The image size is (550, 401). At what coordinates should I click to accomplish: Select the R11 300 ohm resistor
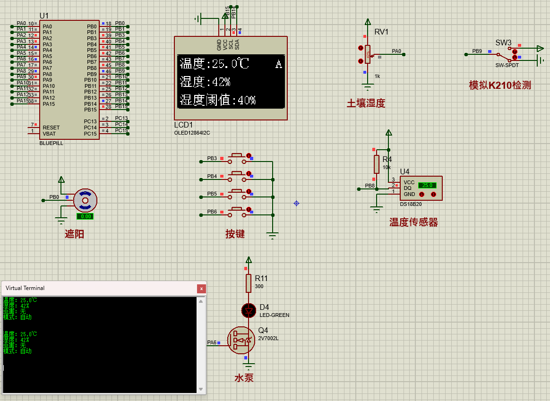(x=249, y=283)
